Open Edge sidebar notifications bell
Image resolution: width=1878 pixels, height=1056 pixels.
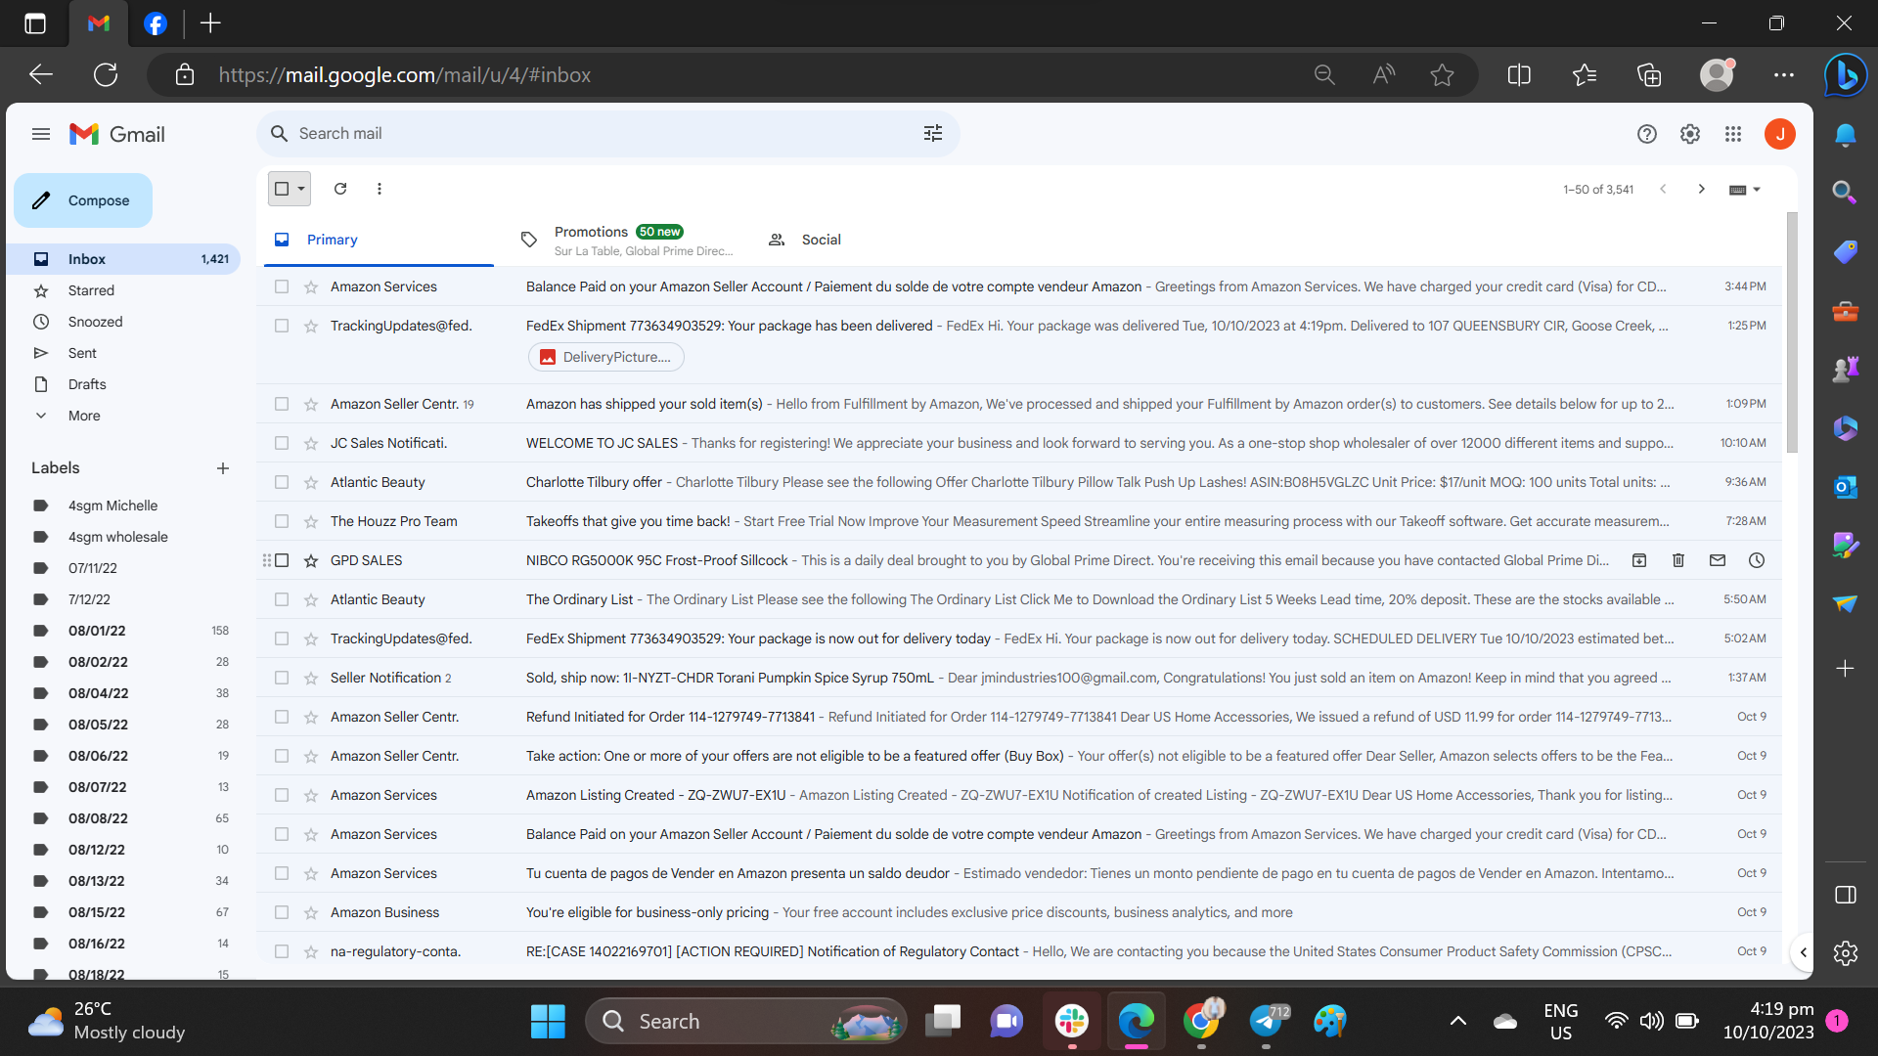tap(1846, 135)
